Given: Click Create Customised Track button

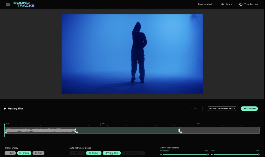Looking at the screenshot, I should tap(222, 109).
